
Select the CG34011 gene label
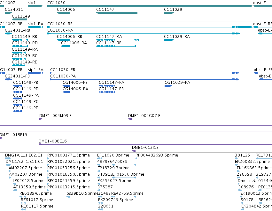point(14,9)
